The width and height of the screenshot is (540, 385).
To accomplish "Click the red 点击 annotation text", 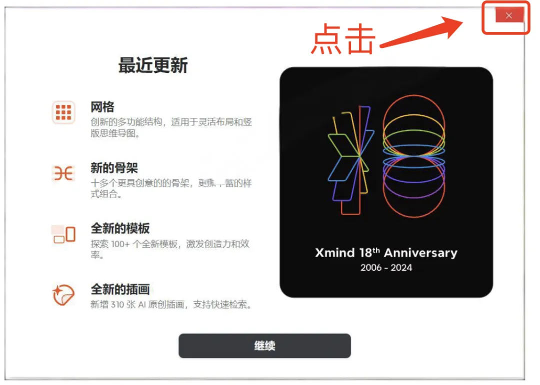I will click(342, 39).
